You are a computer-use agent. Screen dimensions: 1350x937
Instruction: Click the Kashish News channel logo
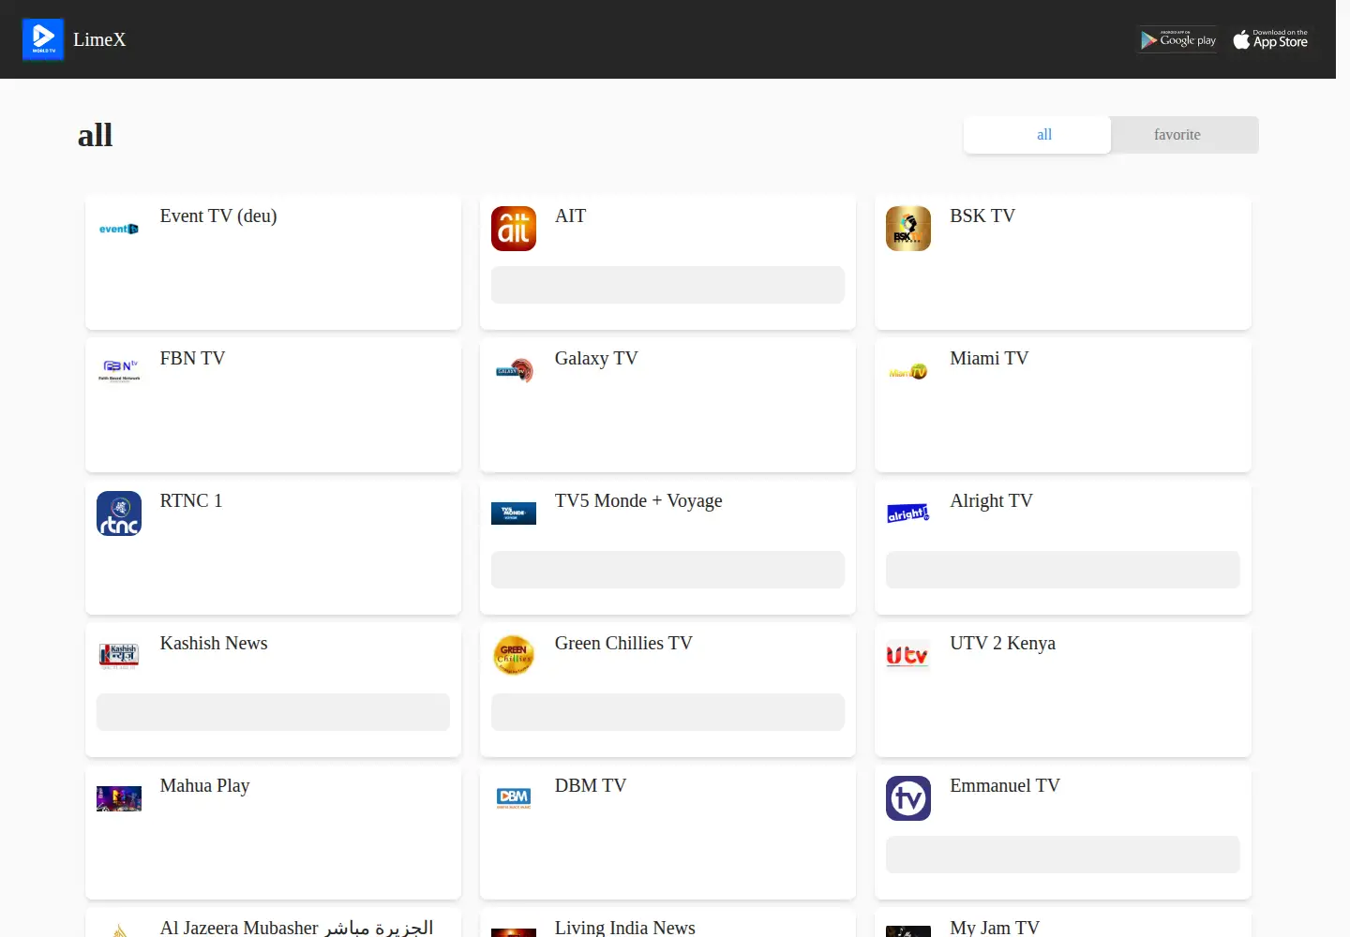tap(119, 656)
